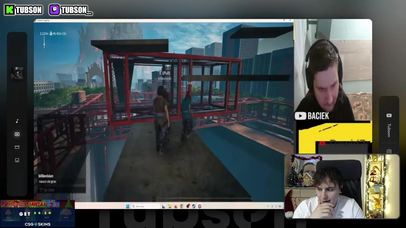Click the vertical Tubson label in right sidebar
The width and height of the screenshot is (406, 228).
[x=389, y=130]
